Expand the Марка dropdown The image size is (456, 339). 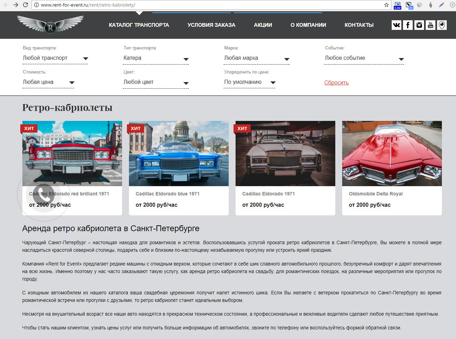257,58
